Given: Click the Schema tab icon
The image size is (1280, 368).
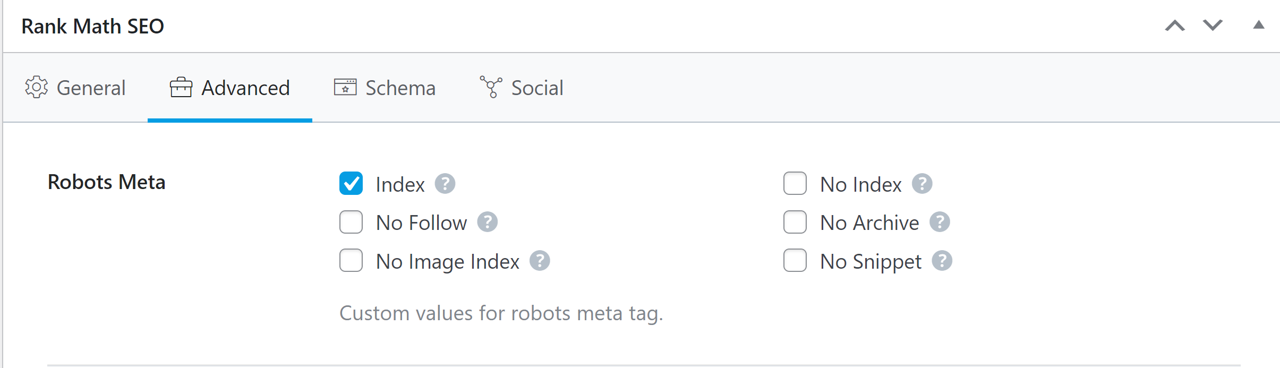Looking at the screenshot, I should point(346,88).
